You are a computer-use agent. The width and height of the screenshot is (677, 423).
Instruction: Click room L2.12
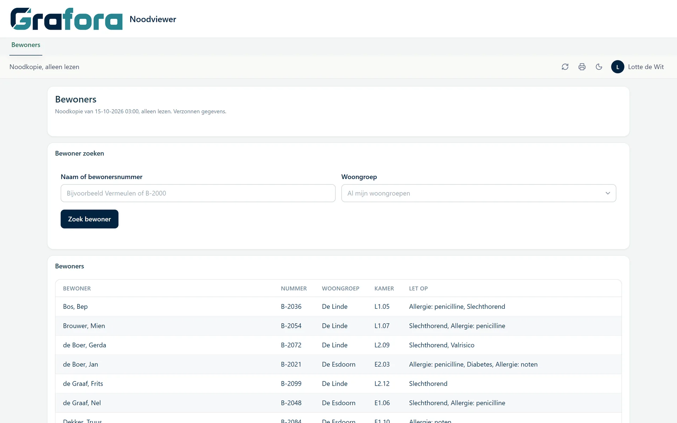pyautogui.click(x=382, y=384)
